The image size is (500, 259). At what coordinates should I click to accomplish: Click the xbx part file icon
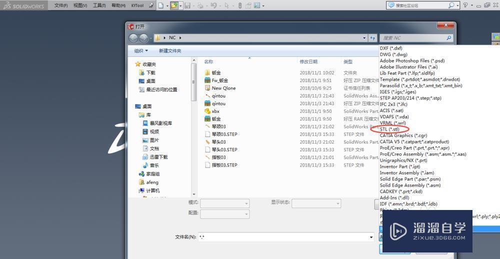click(207, 111)
